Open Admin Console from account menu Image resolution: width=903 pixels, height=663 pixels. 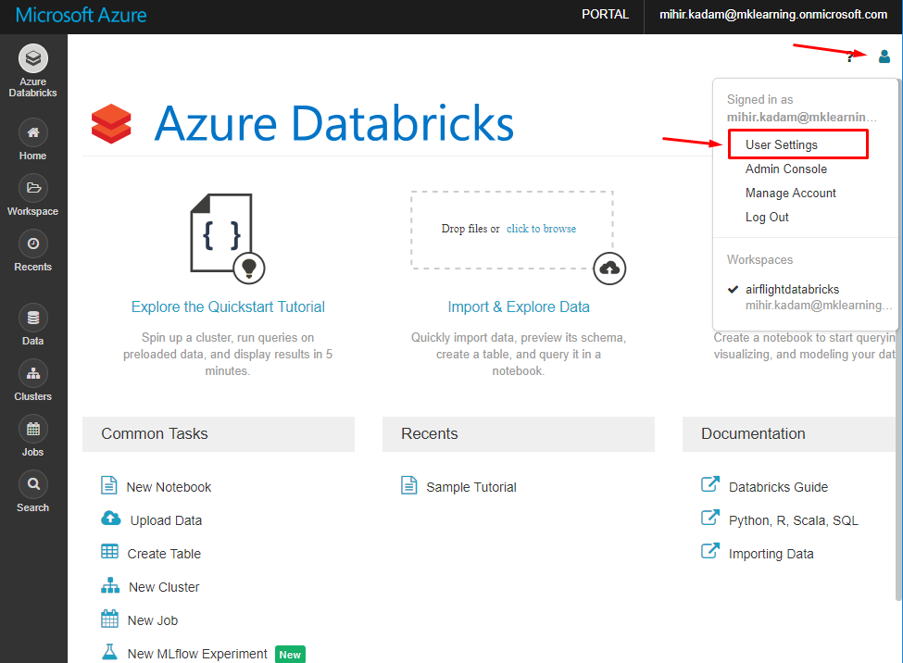[x=786, y=169]
